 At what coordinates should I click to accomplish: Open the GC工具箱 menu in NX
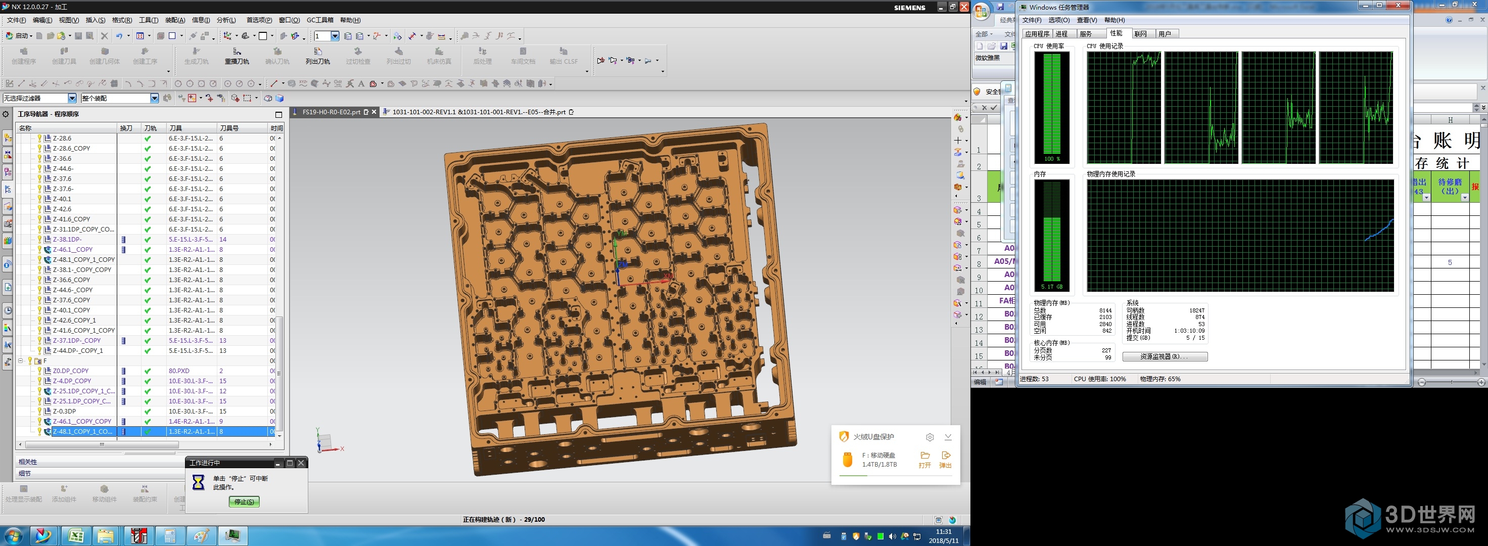[319, 20]
